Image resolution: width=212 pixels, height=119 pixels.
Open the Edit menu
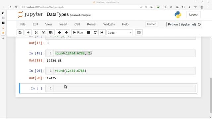click(x=35, y=24)
